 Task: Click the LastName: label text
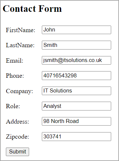20,45
